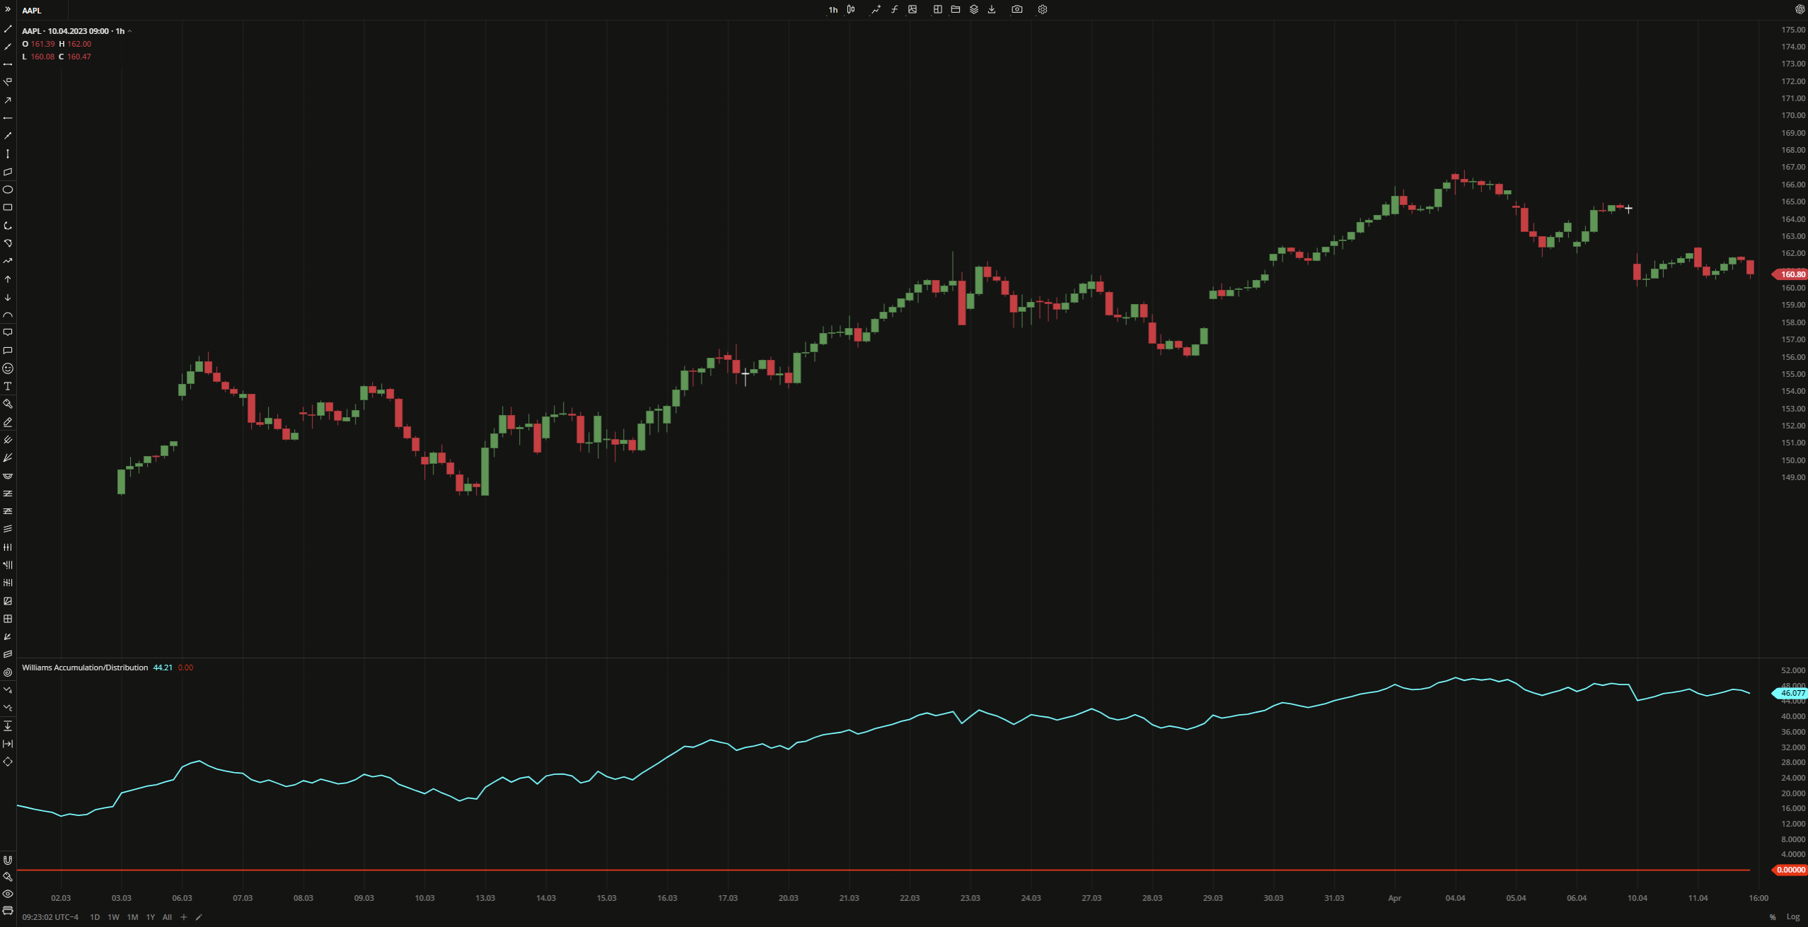Select the polyline zigzag arrow tool
Image resolution: width=1808 pixels, height=927 pixels.
click(8, 261)
